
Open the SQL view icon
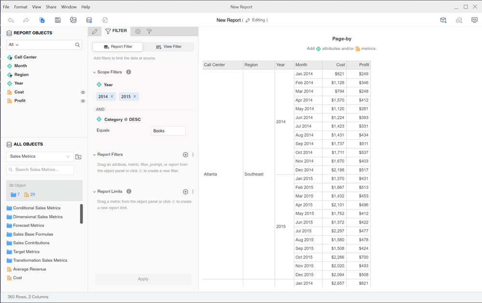(x=474, y=20)
